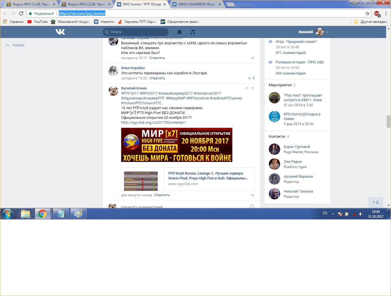Screen dimensions: 391x296
Task: Open the YouTube bookmark
Action: click(37, 22)
